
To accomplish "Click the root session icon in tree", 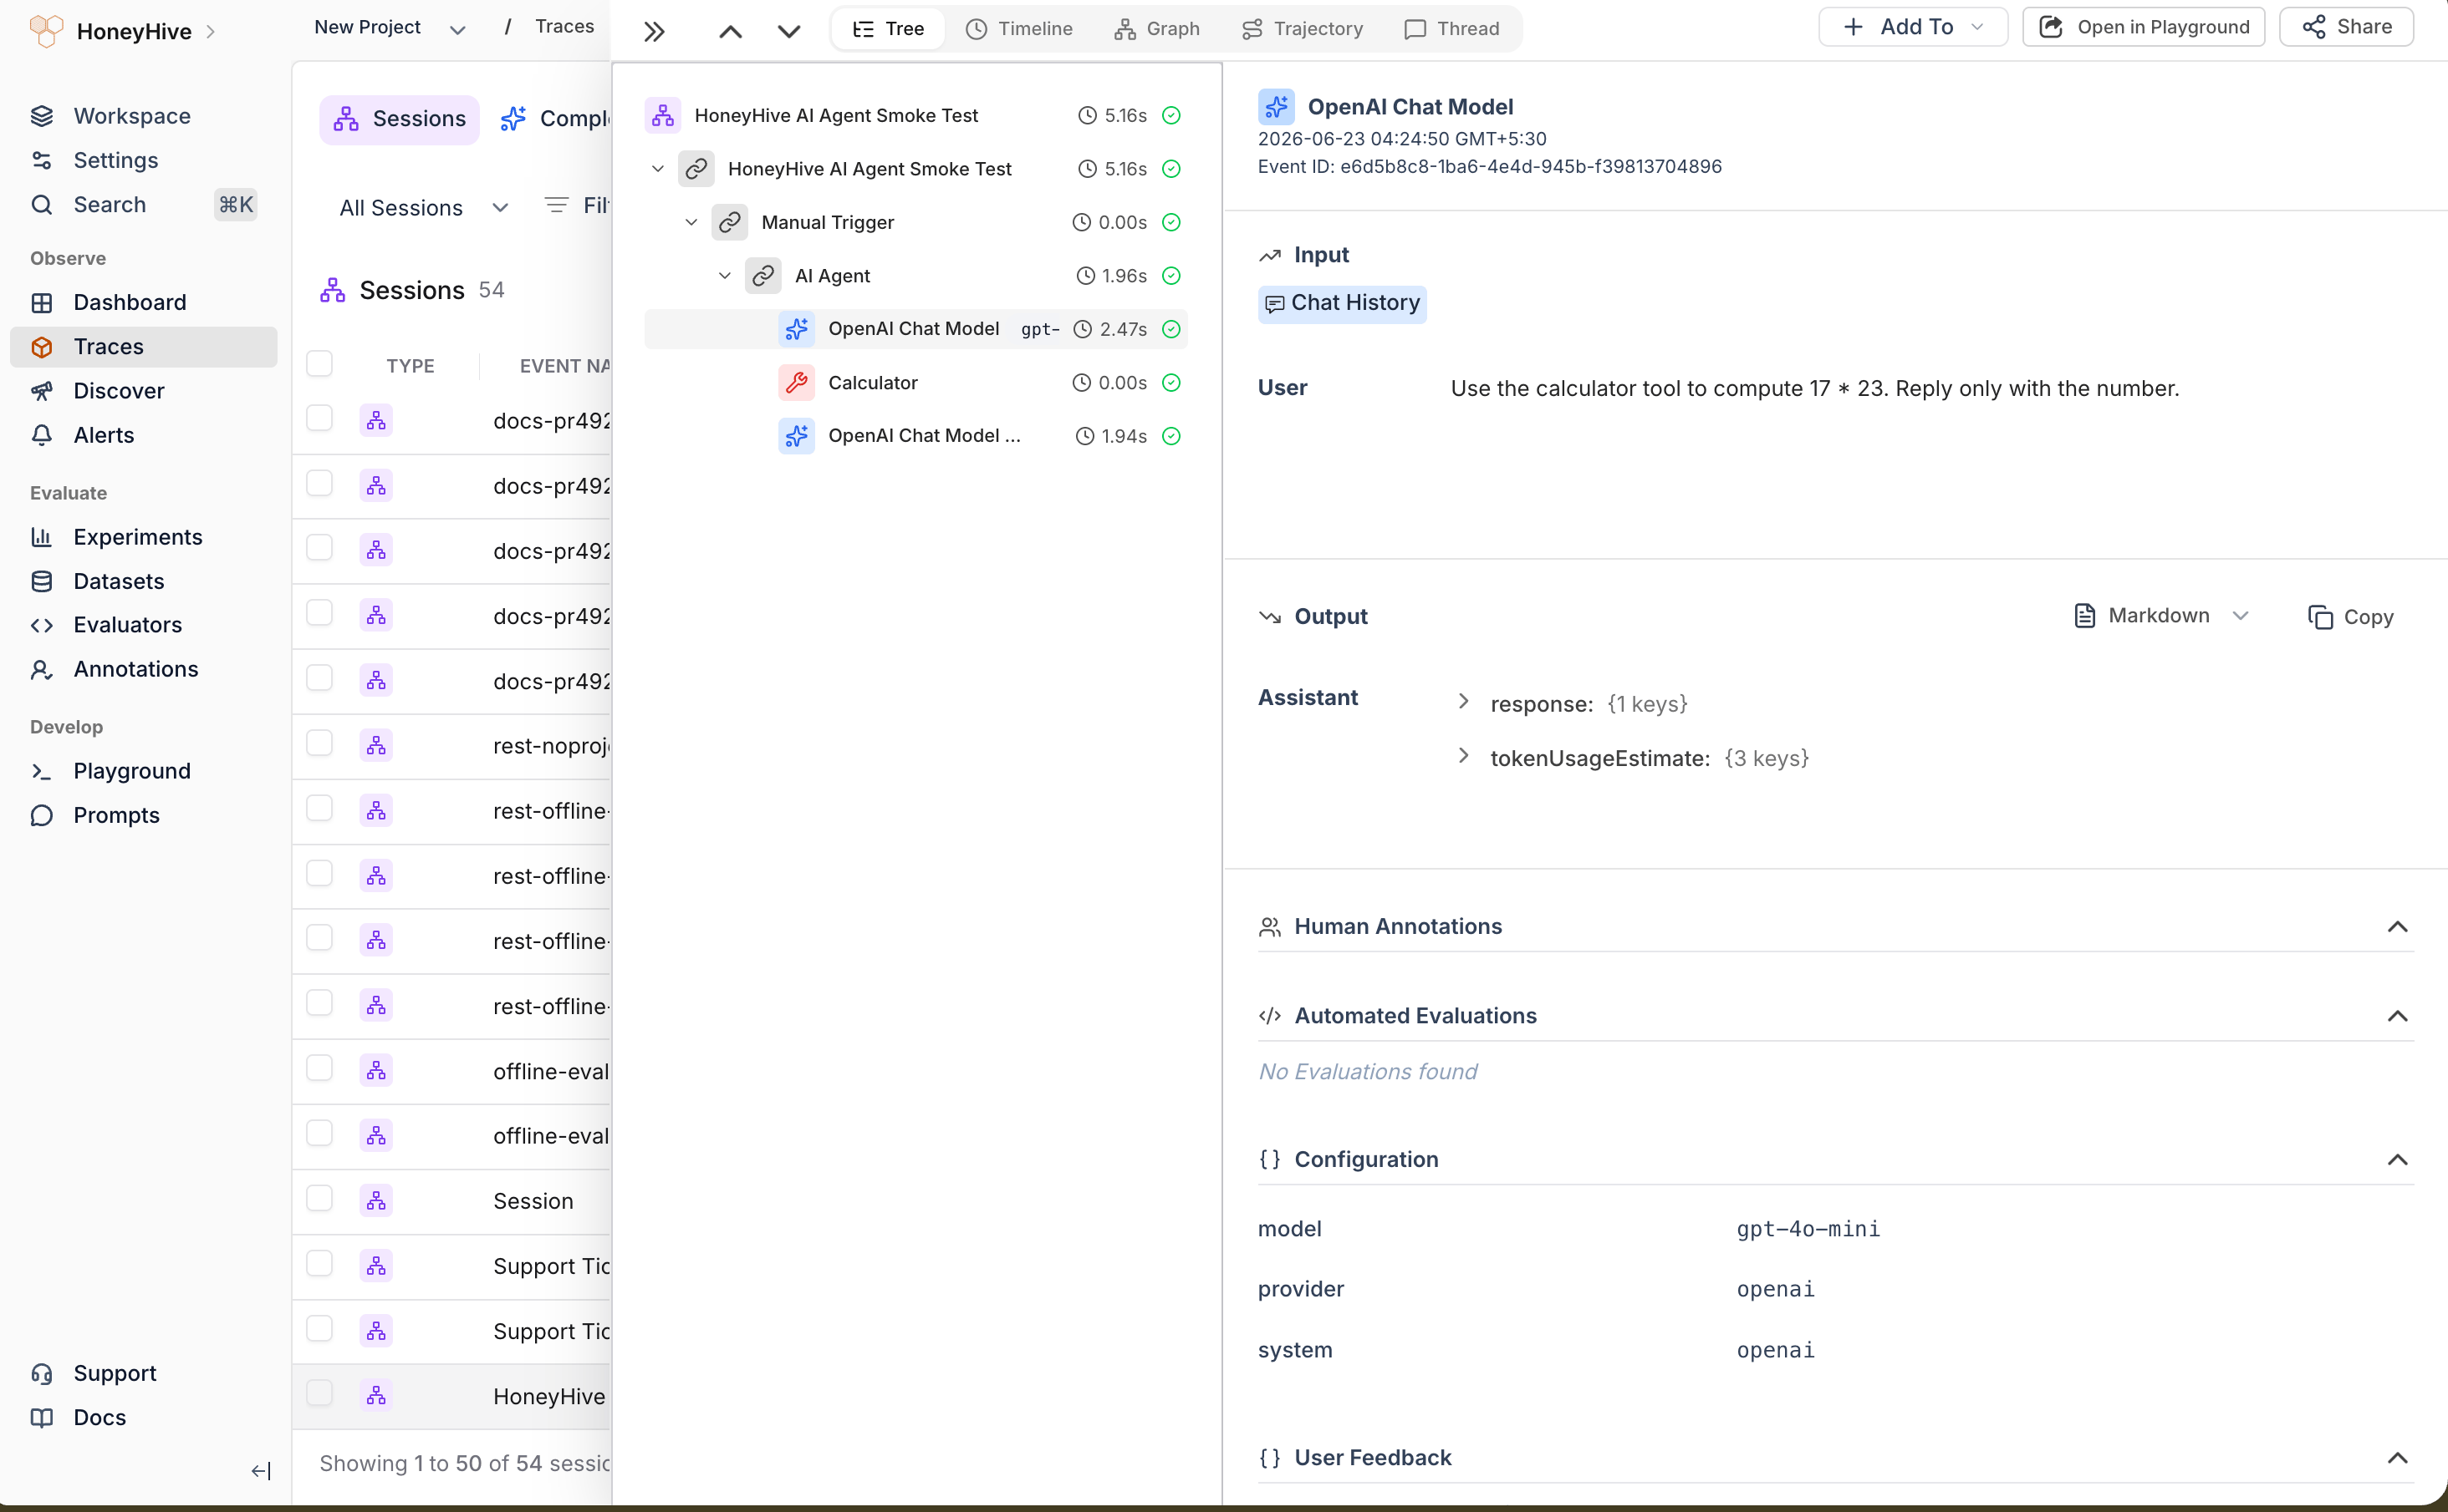I will [662, 116].
